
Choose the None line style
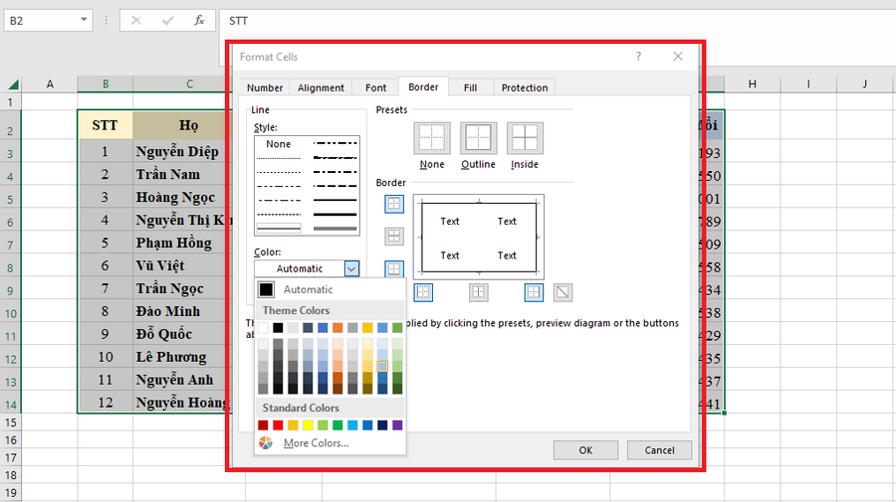point(279,144)
